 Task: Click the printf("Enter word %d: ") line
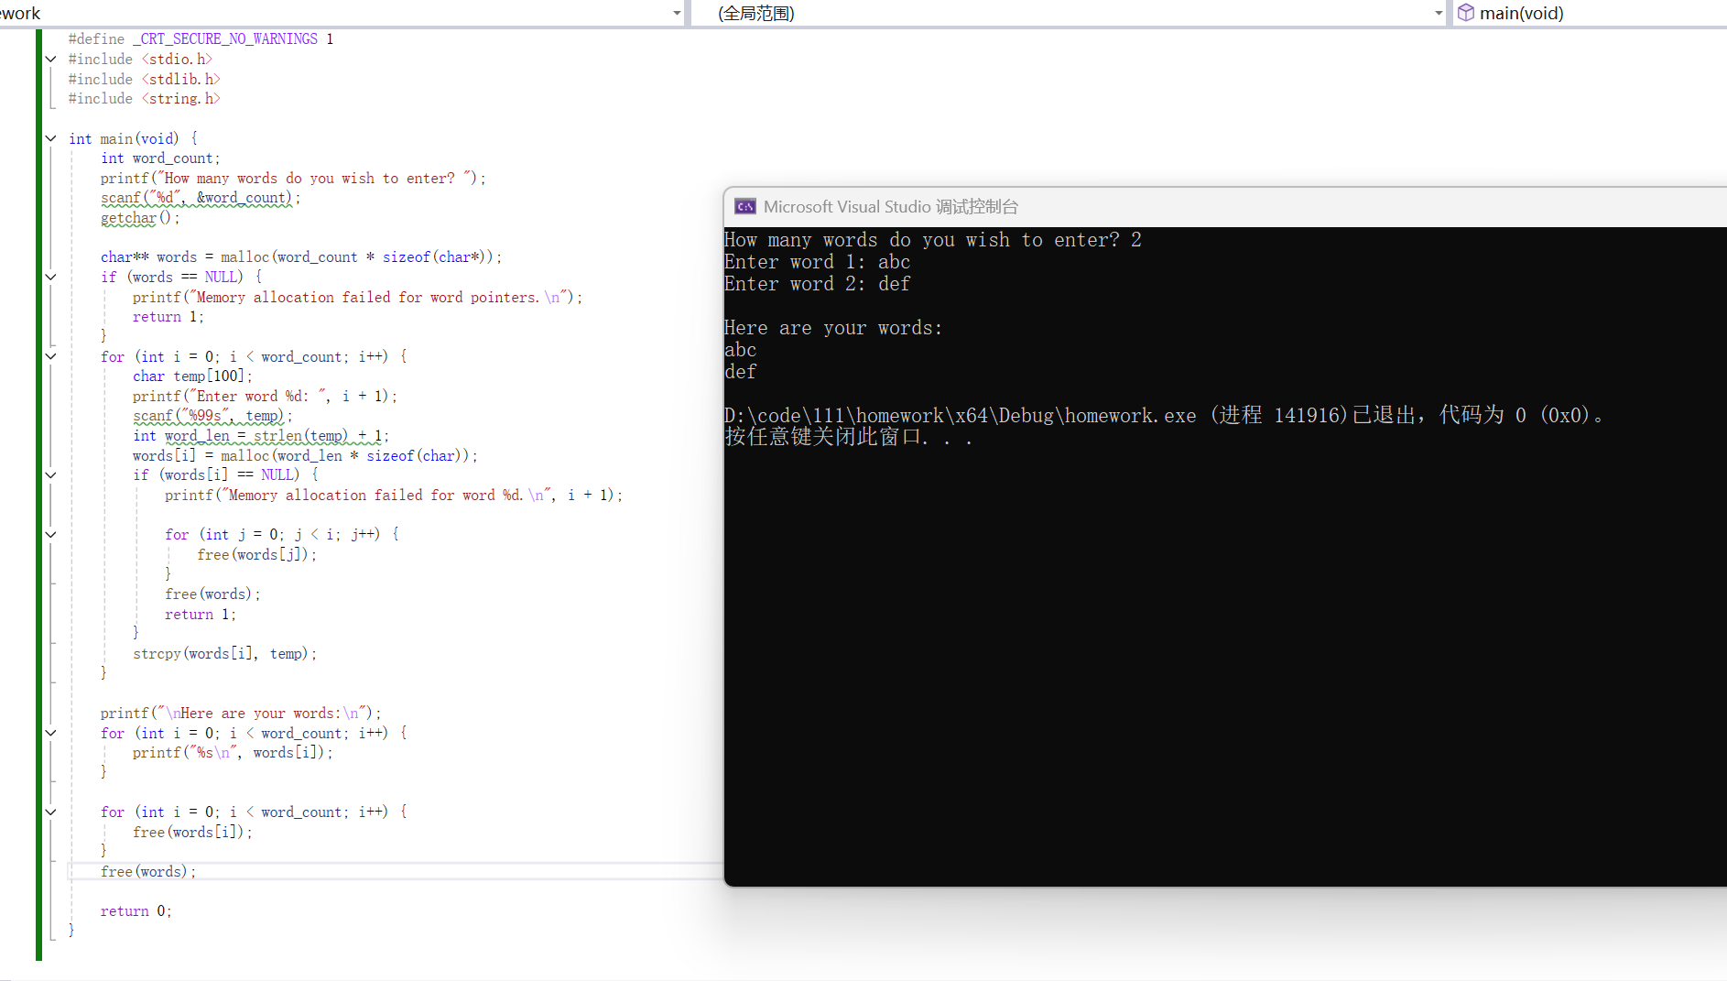coord(265,397)
